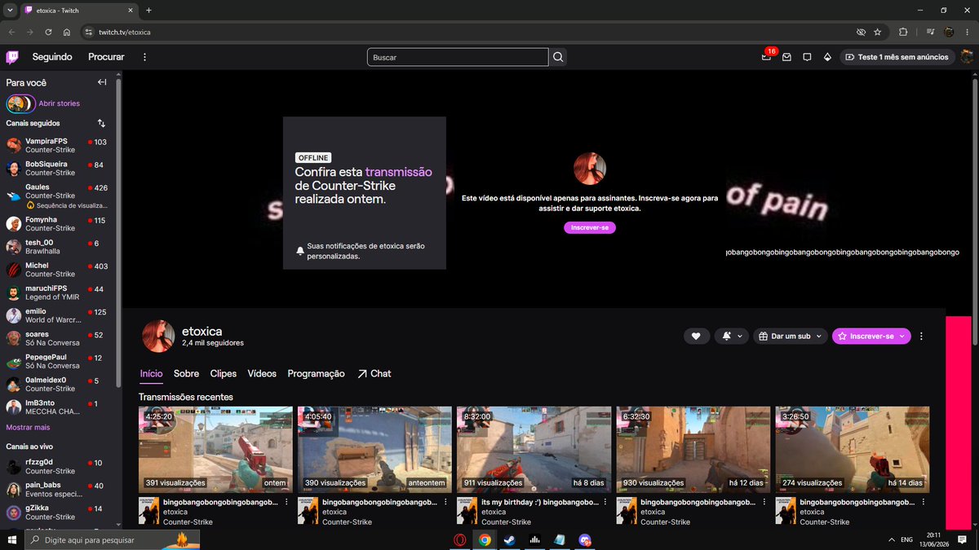
Task: Click title 'its my birthday :') bingobangobo...'
Action: (540, 503)
